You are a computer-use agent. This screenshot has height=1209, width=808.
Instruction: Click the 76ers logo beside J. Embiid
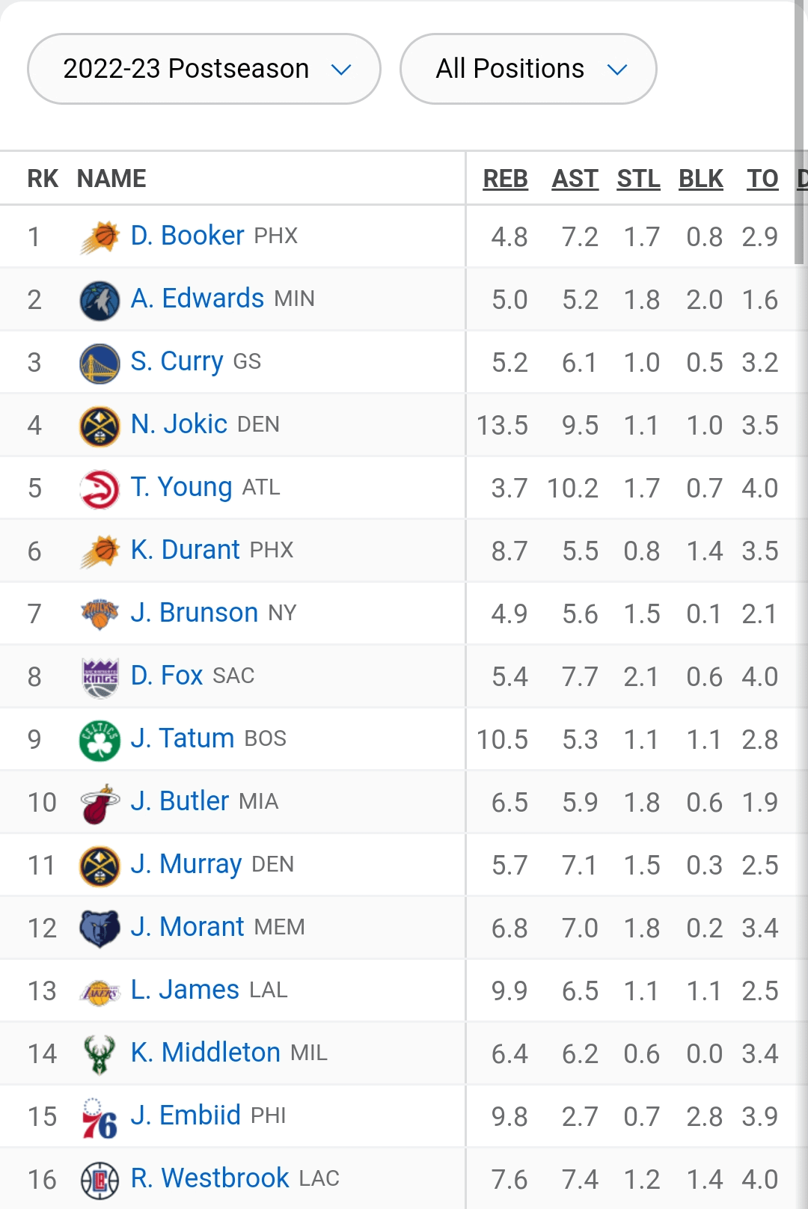click(100, 1117)
